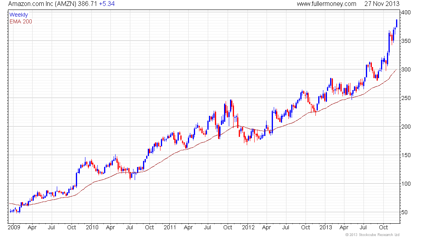
Task: Select the Weekly legend label
Action: click(x=19, y=15)
